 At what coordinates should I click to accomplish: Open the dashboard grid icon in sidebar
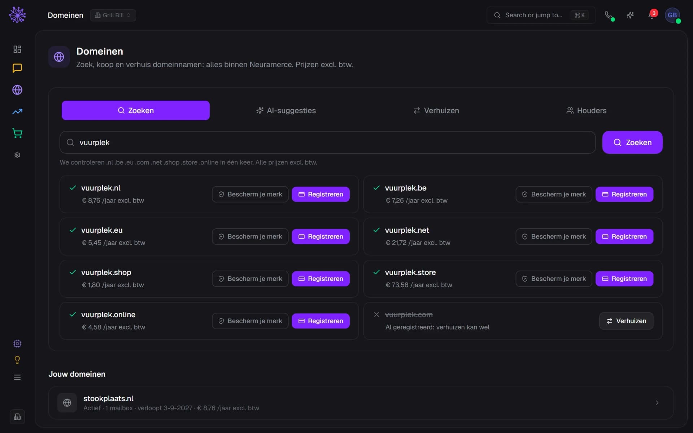17,49
